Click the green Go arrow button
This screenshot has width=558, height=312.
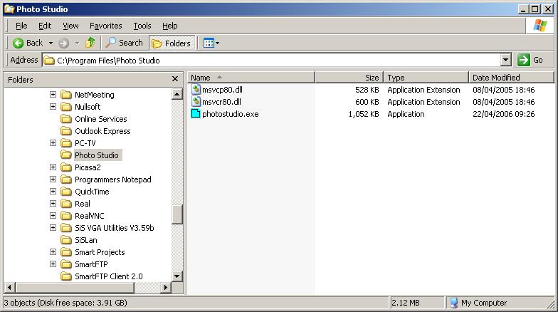click(x=524, y=60)
